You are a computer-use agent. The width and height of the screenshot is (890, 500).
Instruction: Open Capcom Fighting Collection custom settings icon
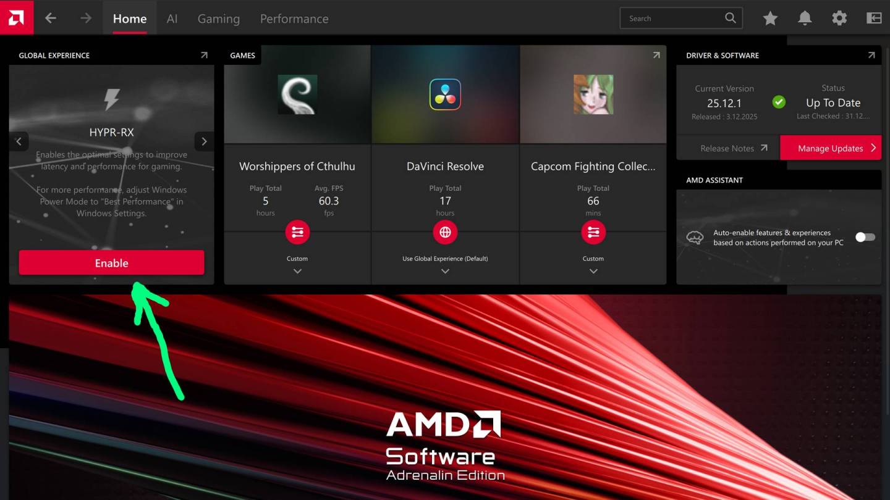point(593,232)
